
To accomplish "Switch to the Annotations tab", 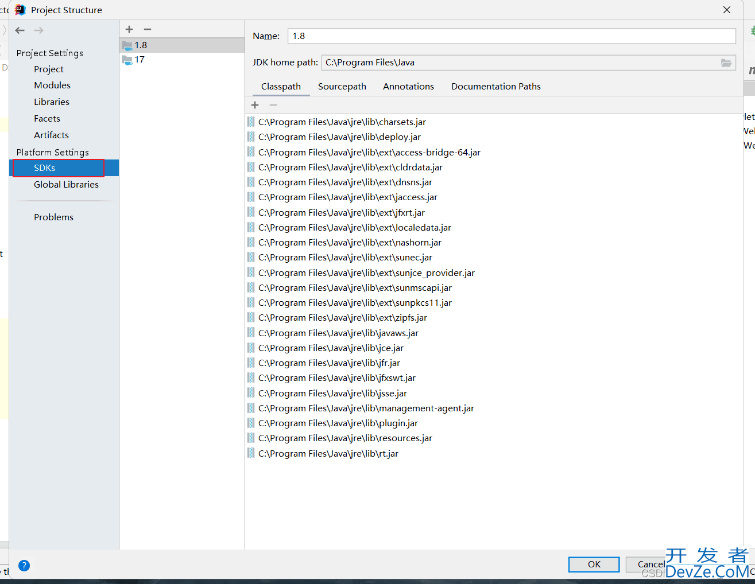I will [408, 87].
